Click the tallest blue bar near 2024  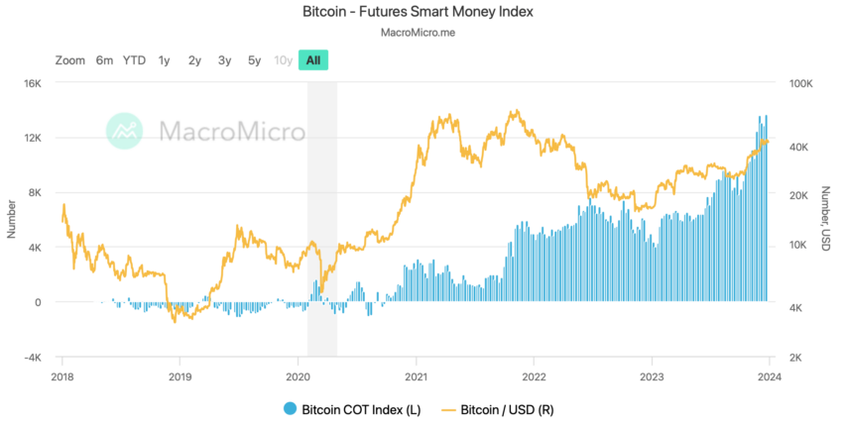click(x=766, y=208)
